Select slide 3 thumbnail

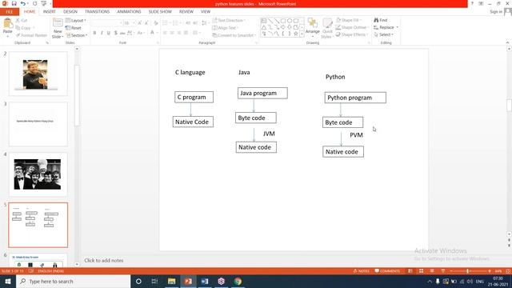point(38,124)
